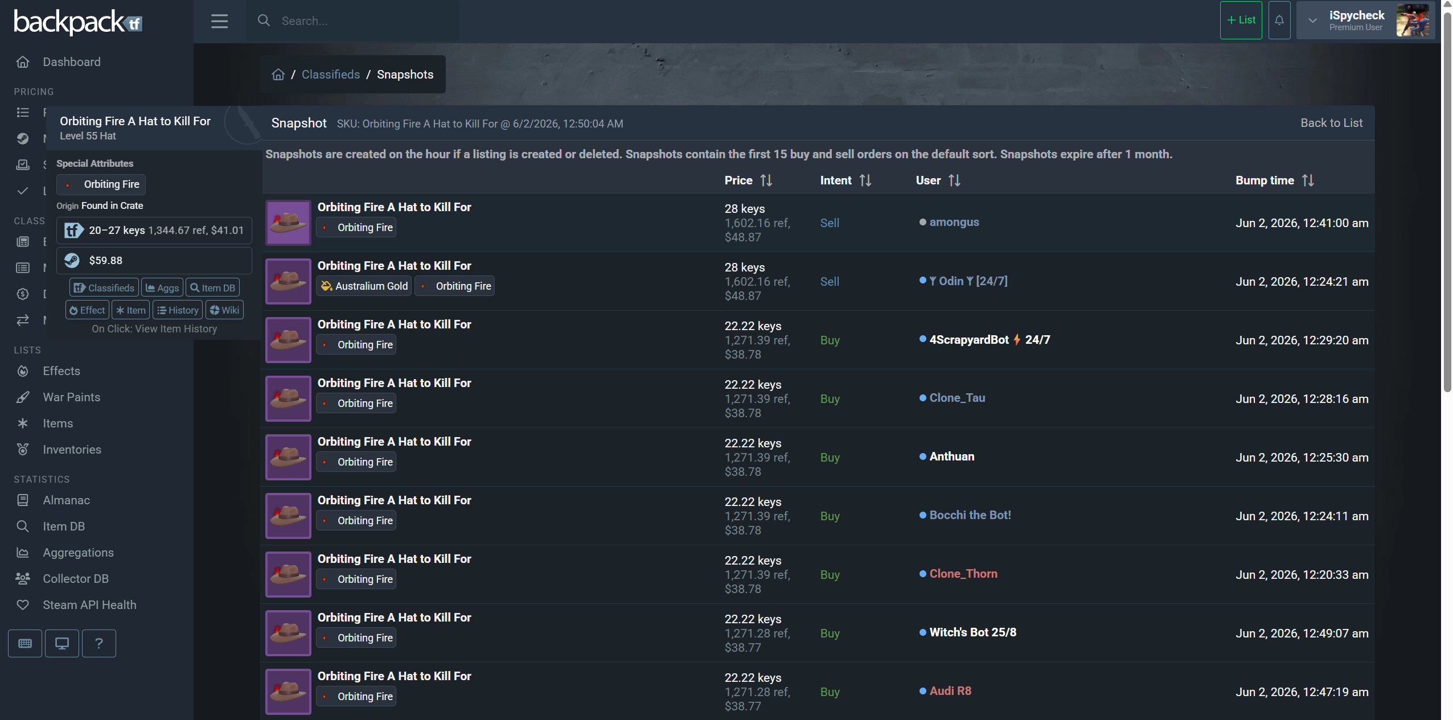This screenshot has width=1453, height=720.
Task: Click the keyboard icon button at bottom left
Action: click(25, 643)
